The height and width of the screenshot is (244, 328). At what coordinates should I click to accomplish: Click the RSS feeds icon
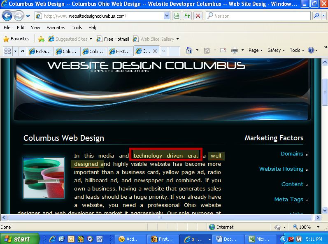click(207, 50)
